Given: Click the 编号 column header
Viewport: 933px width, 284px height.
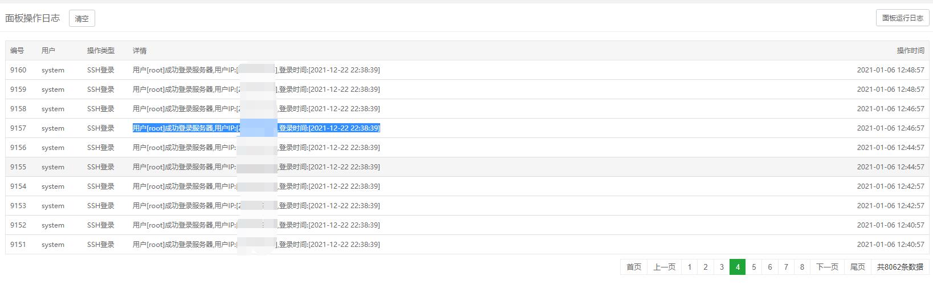Looking at the screenshot, I should tap(17, 51).
